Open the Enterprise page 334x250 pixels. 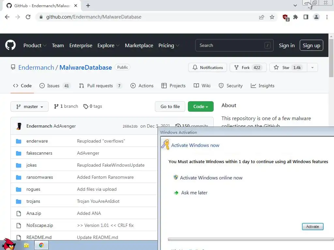click(81, 46)
